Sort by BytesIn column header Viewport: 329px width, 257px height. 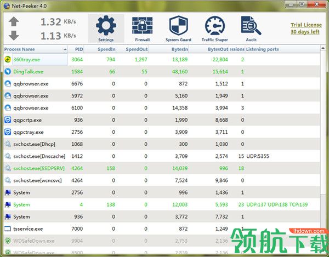pos(169,49)
